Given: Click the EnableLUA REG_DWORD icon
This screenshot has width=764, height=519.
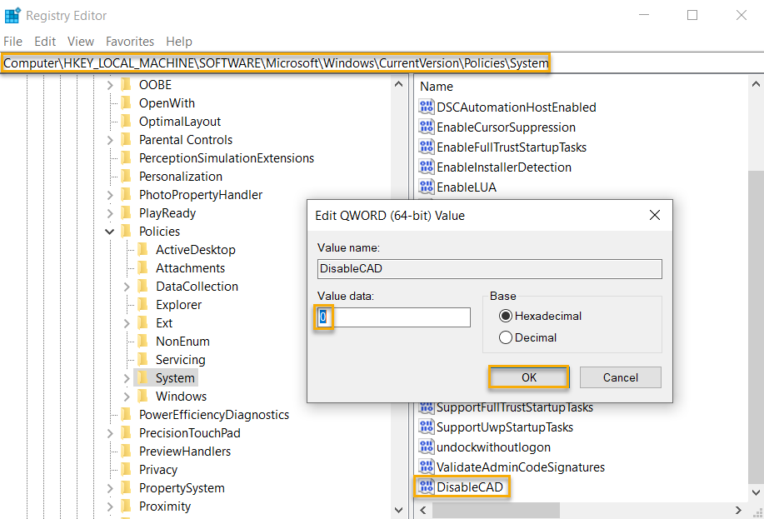Looking at the screenshot, I should tap(426, 185).
